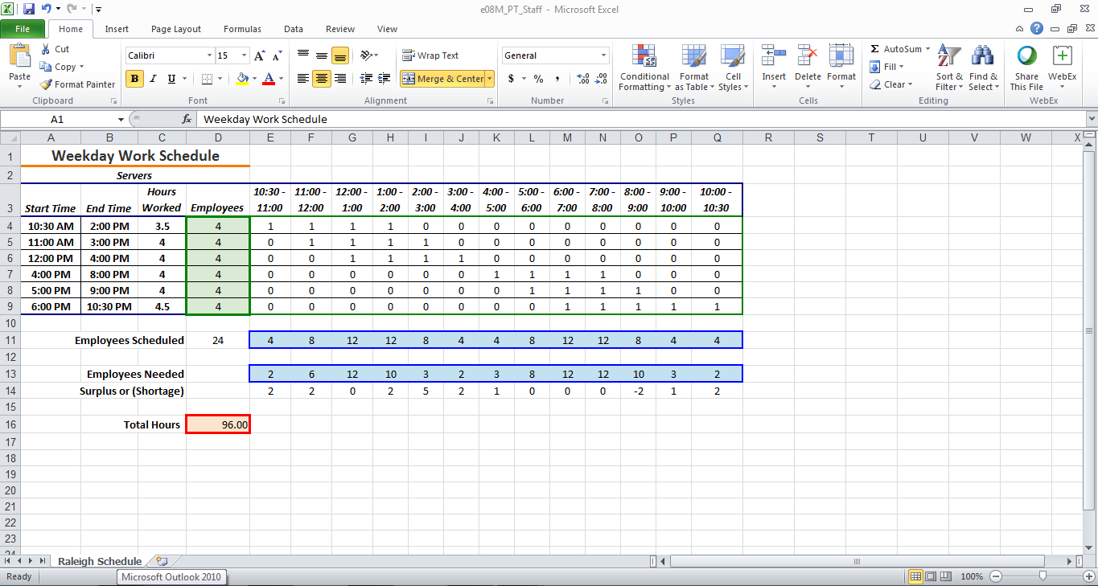Image resolution: width=1098 pixels, height=586 pixels.
Task: Open the Review tab
Action: (340, 29)
